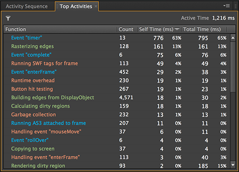Select the Rasterizing edges row

coord(117,46)
